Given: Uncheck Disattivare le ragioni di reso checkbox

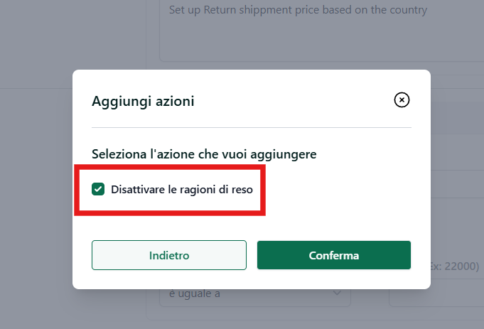Looking at the screenshot, I should coord(98,189).
